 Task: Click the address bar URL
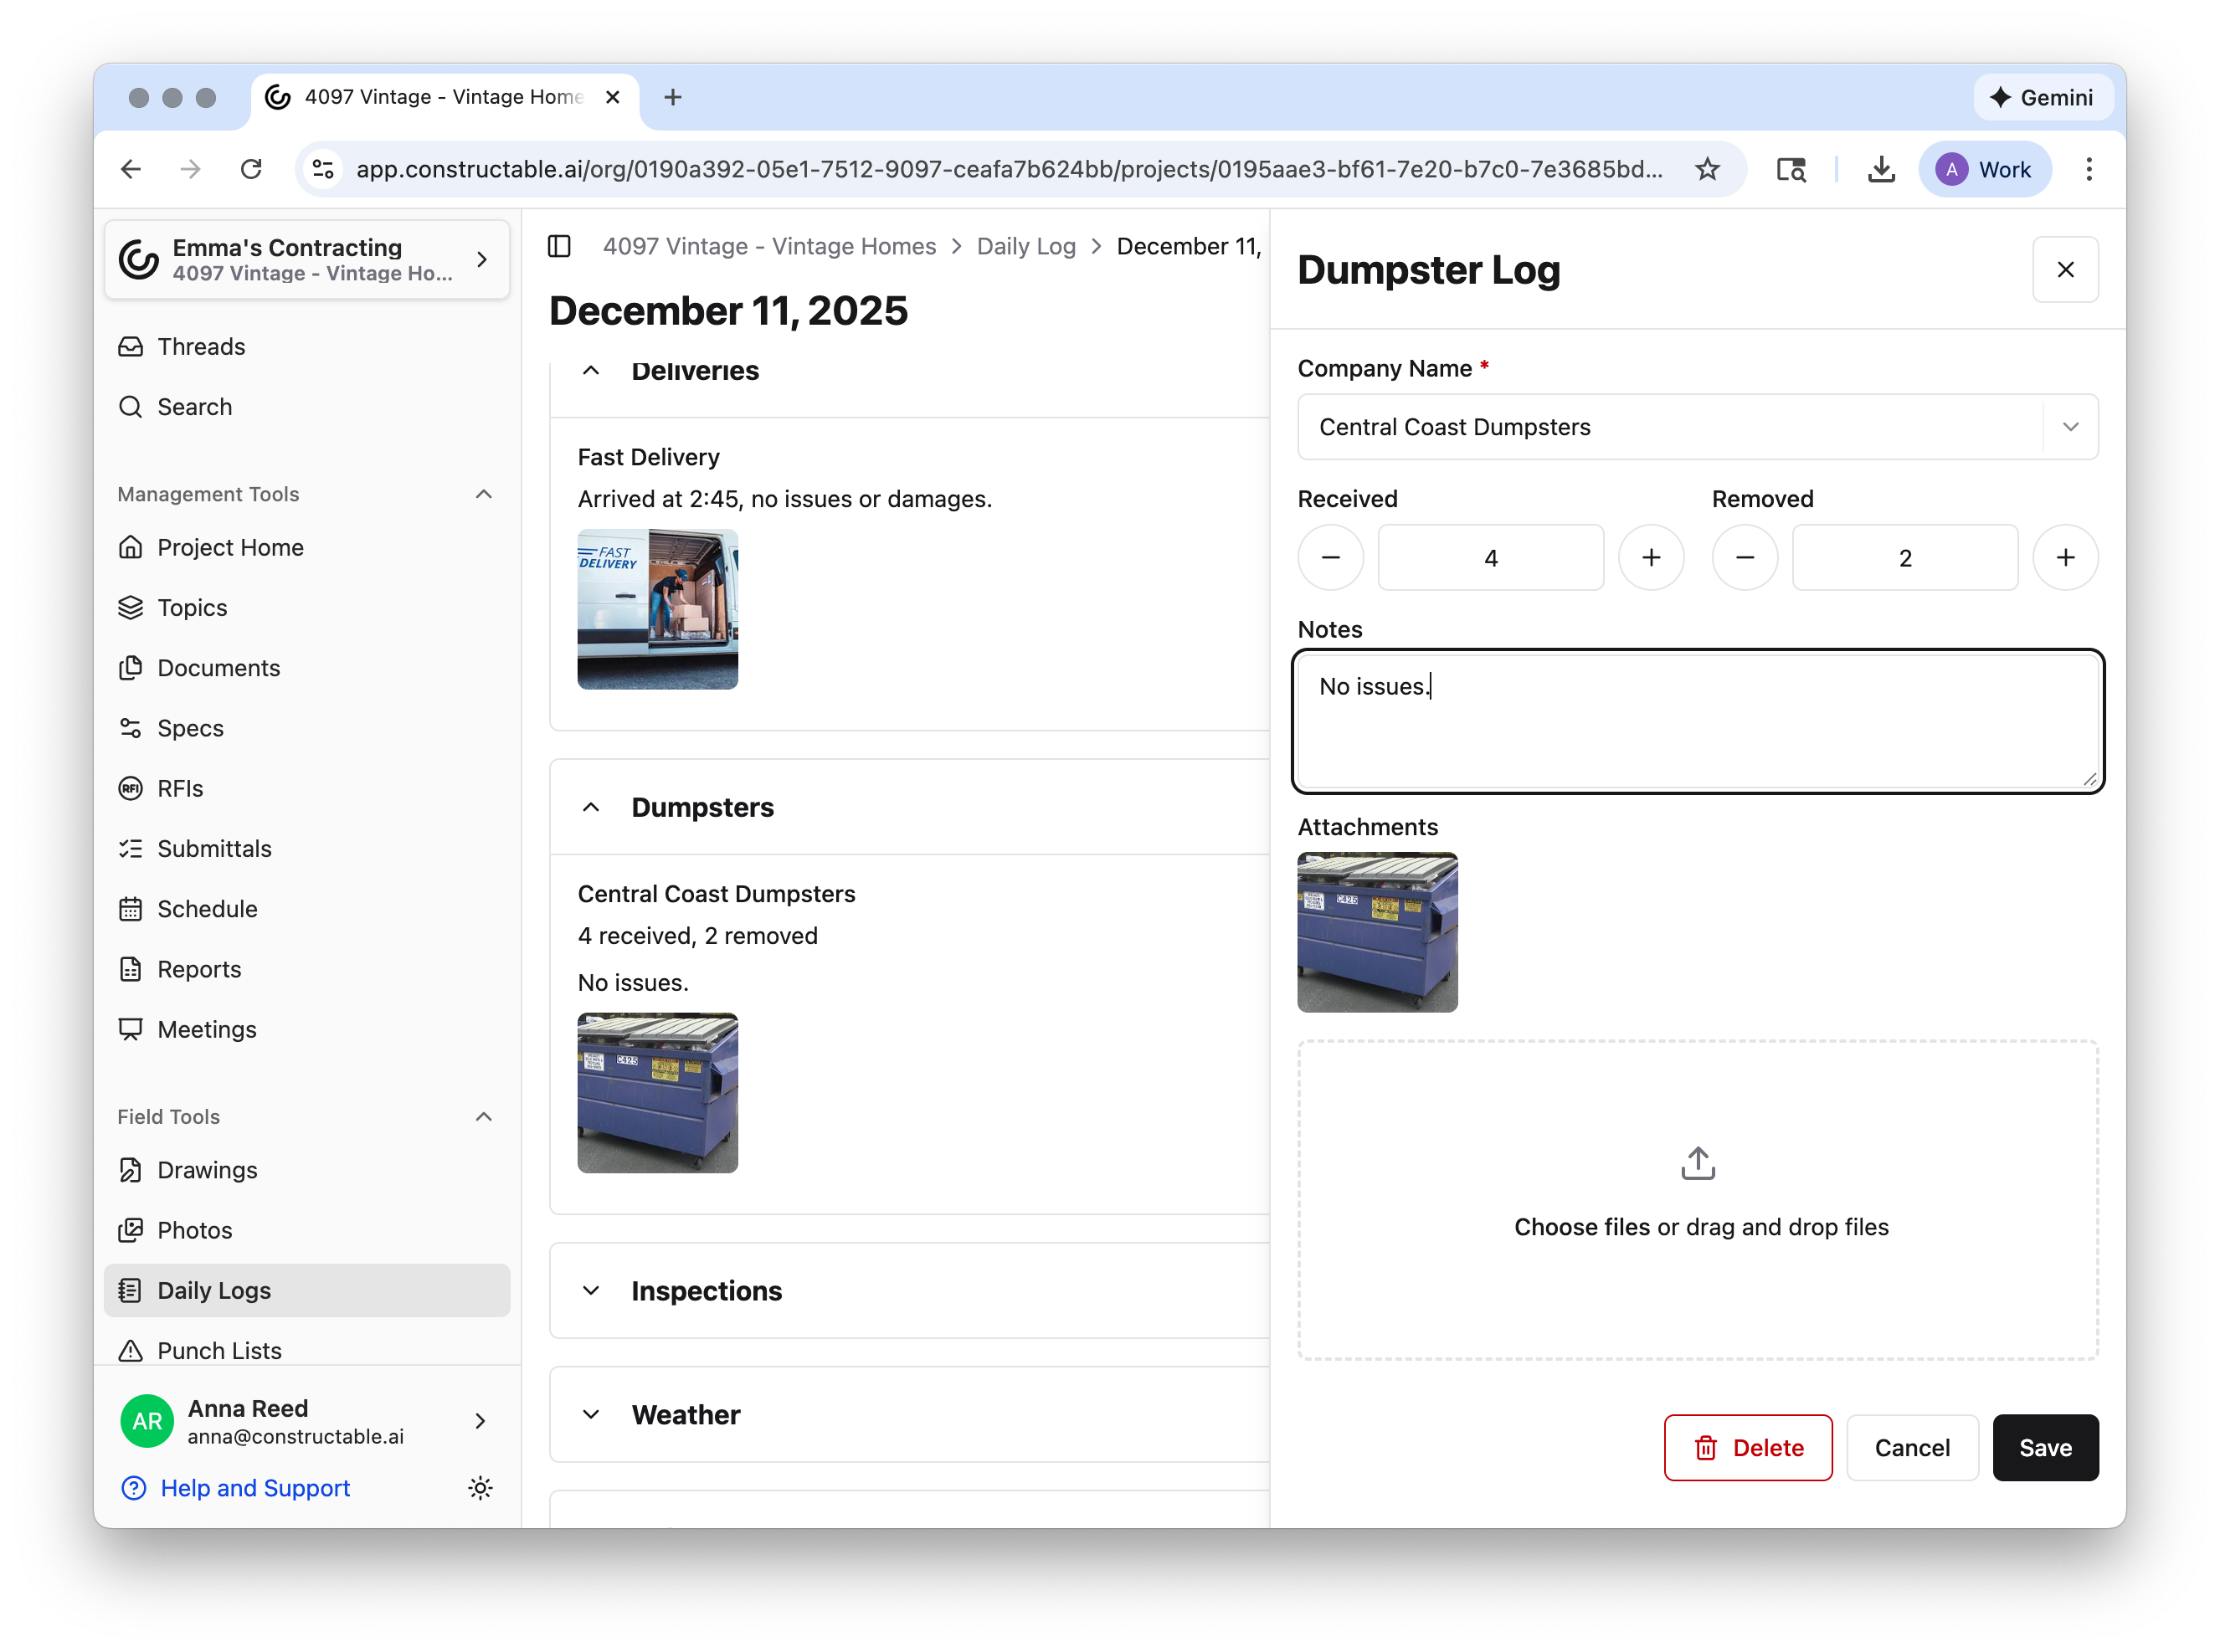[x=1009, y=169]
